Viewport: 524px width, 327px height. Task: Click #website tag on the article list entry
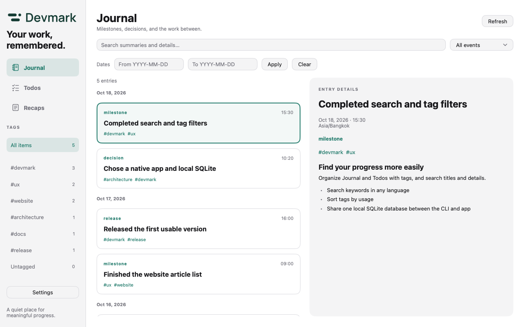[x=124, y=285]
